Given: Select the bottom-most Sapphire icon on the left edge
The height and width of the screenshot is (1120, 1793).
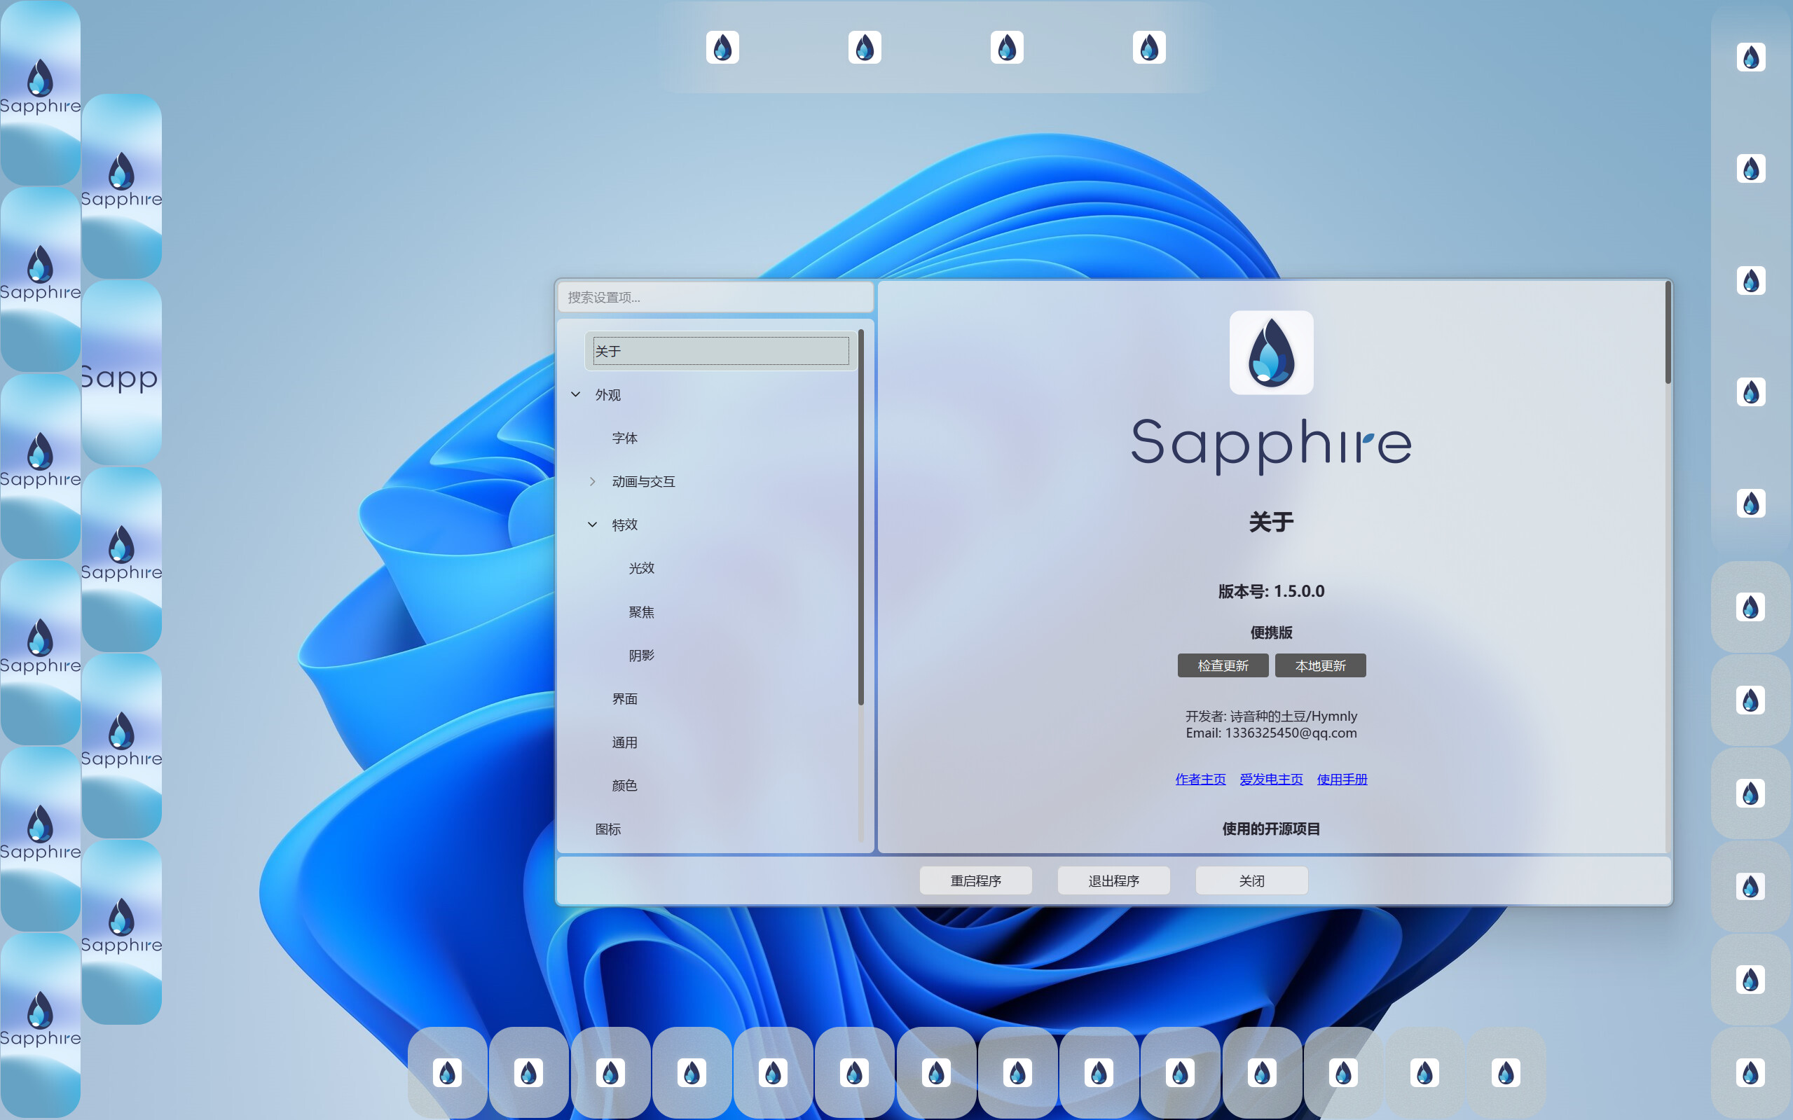Looking at the screenshot, I should (40, 1014).
